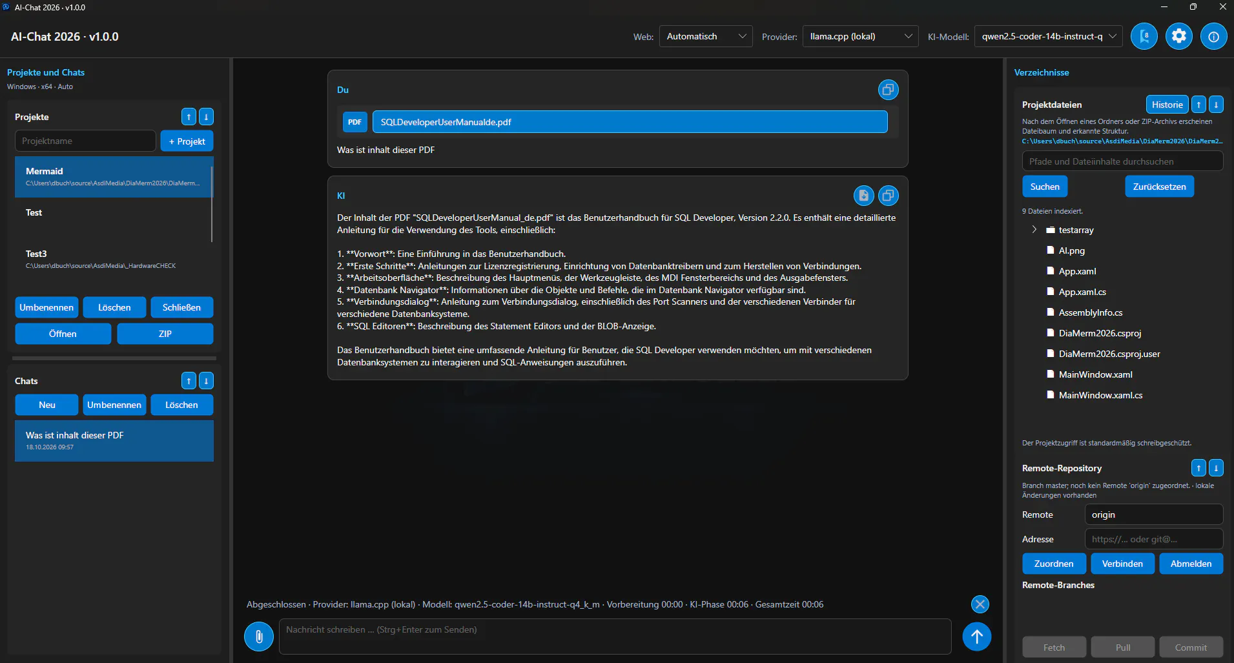The width and height of the screenshot is (1234, 663).
Task: Open attached SQLDeveloperUserManualde.pdf file
Action: click(630, 122)
